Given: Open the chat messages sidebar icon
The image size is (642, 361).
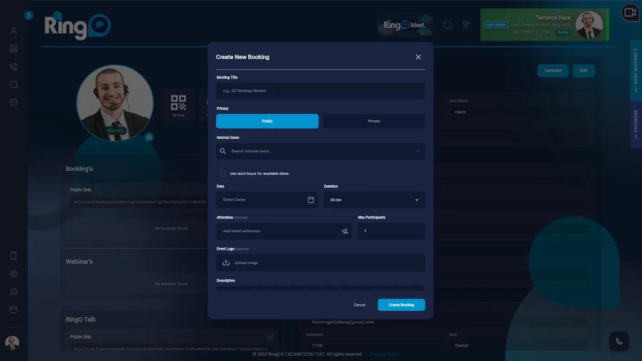Looking at the screenshot, I should pyautogui.click(x=13, y=103).
